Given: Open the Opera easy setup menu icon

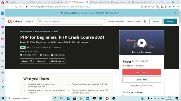Looking at the screenshot, I should pos(178,7).
